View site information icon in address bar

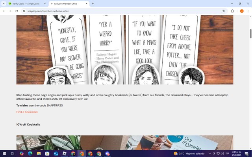tap(24, 11)
